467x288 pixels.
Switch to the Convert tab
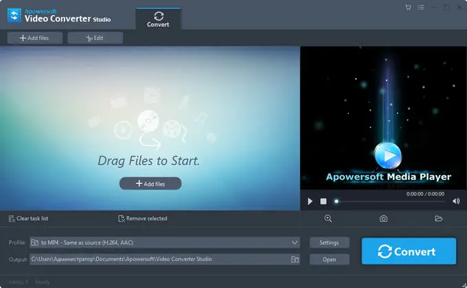(x=158, y=19)
